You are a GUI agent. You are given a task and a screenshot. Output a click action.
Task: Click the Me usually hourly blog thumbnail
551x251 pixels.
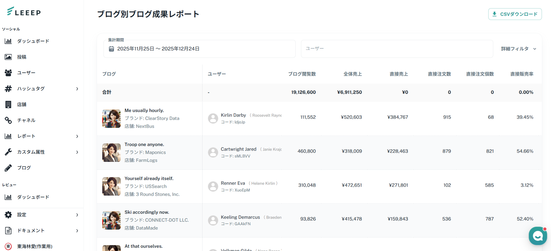click(111, 118)
